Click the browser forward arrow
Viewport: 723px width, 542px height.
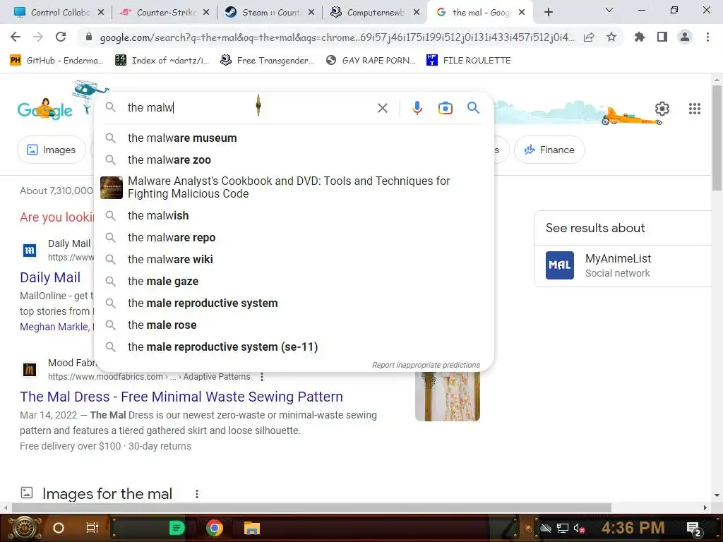[x=38, y=37]
